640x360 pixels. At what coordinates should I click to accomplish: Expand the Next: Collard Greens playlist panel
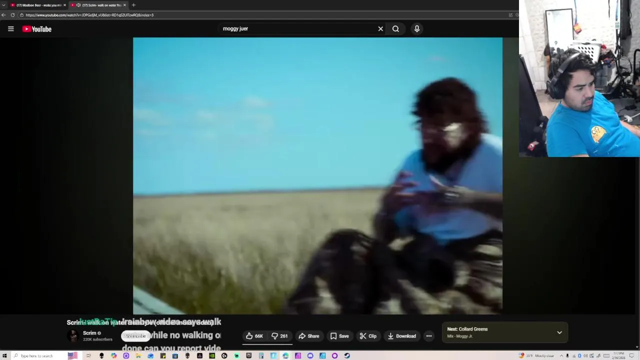click(559, 332)
